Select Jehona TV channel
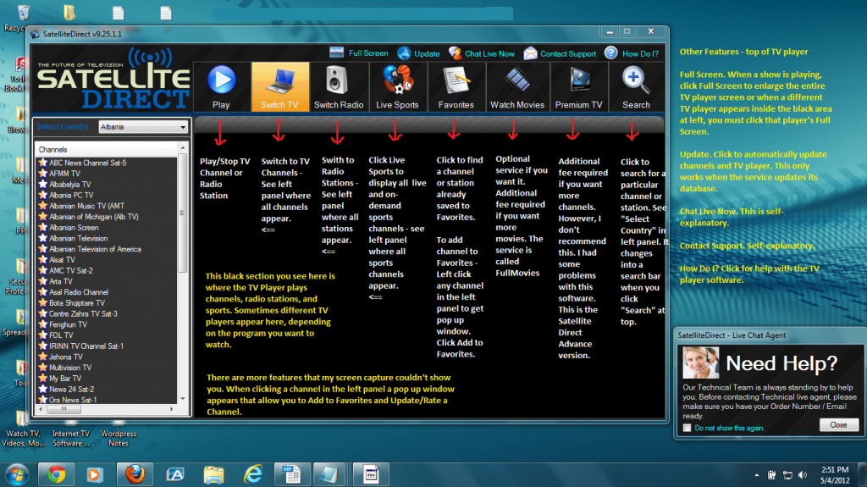Image resolution: width=867 pixels, height=487 pixels. click(x=66, y=357)
